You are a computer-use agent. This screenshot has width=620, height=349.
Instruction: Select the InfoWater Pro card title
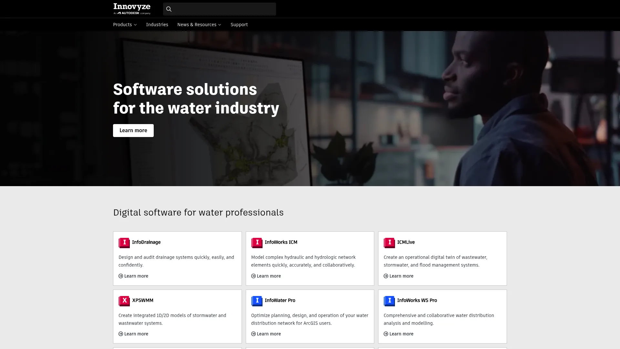point(280,300)
